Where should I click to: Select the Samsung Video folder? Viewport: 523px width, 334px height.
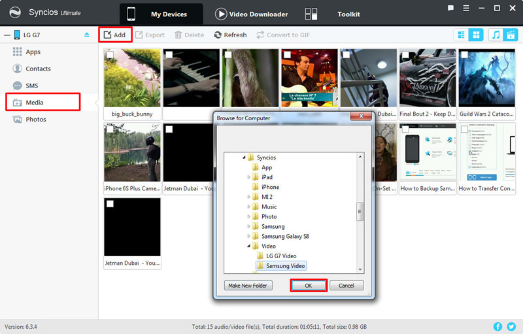click(x=281, y=265)
